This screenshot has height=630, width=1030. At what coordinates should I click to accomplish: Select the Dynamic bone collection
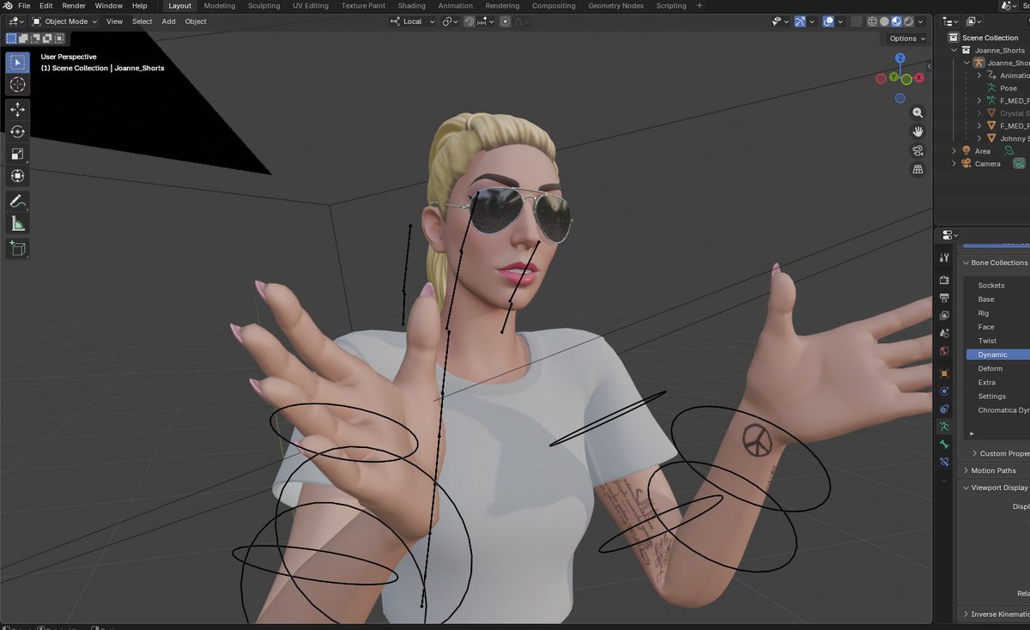(x=997, y=354)
